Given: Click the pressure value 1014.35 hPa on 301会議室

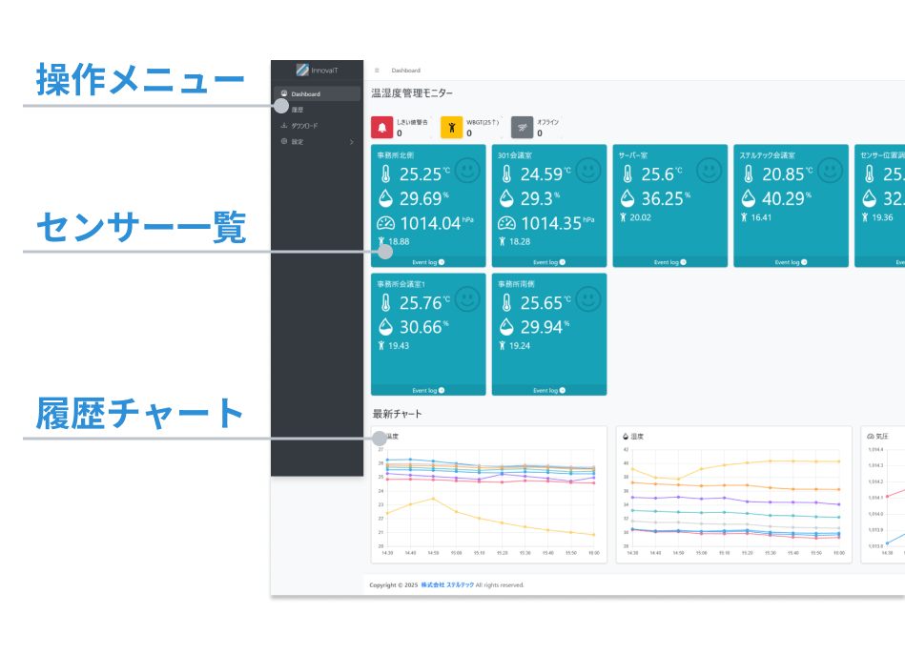Looking at the screenshot, I should (558, 223).
